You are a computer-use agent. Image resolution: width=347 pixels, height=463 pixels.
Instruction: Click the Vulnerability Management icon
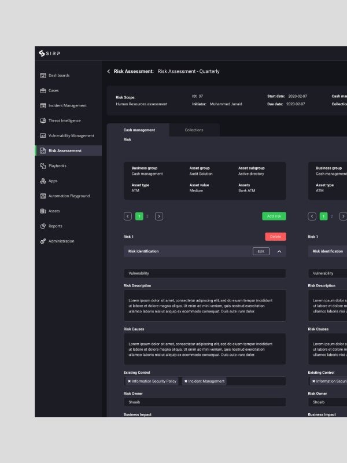pos(43,136)
